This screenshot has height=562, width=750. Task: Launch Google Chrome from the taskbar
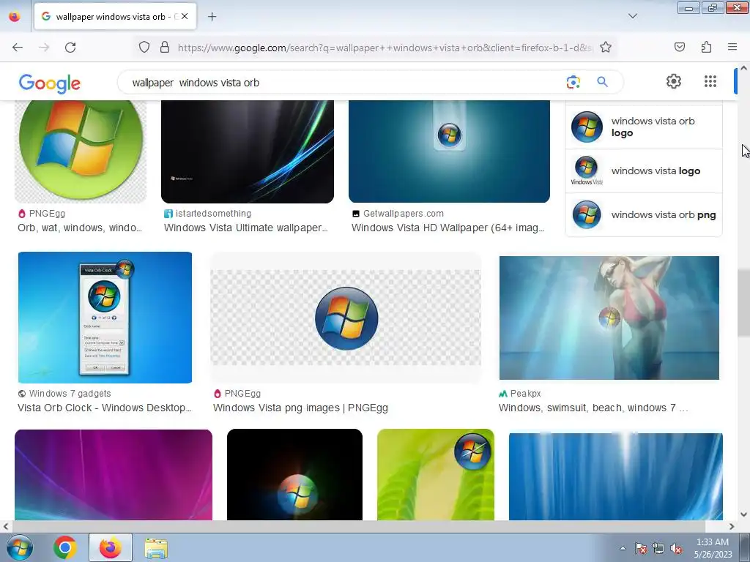click(x=64, y=547)
